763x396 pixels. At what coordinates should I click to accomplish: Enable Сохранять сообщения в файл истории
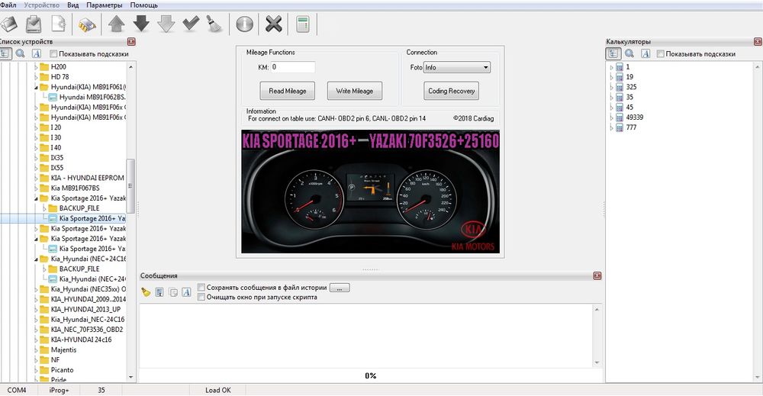point(201,288)
